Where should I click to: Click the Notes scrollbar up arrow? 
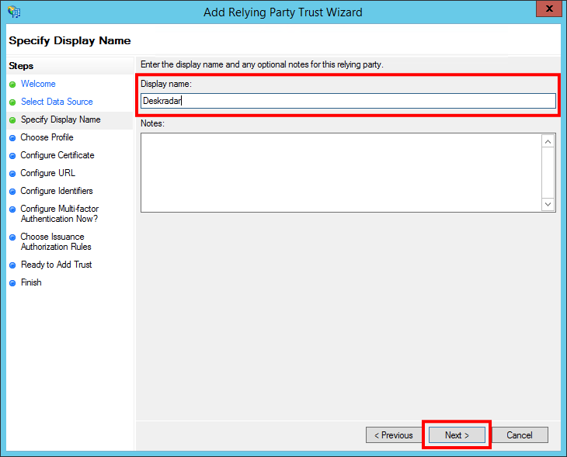pyautogui.click(x=548, y=142)
